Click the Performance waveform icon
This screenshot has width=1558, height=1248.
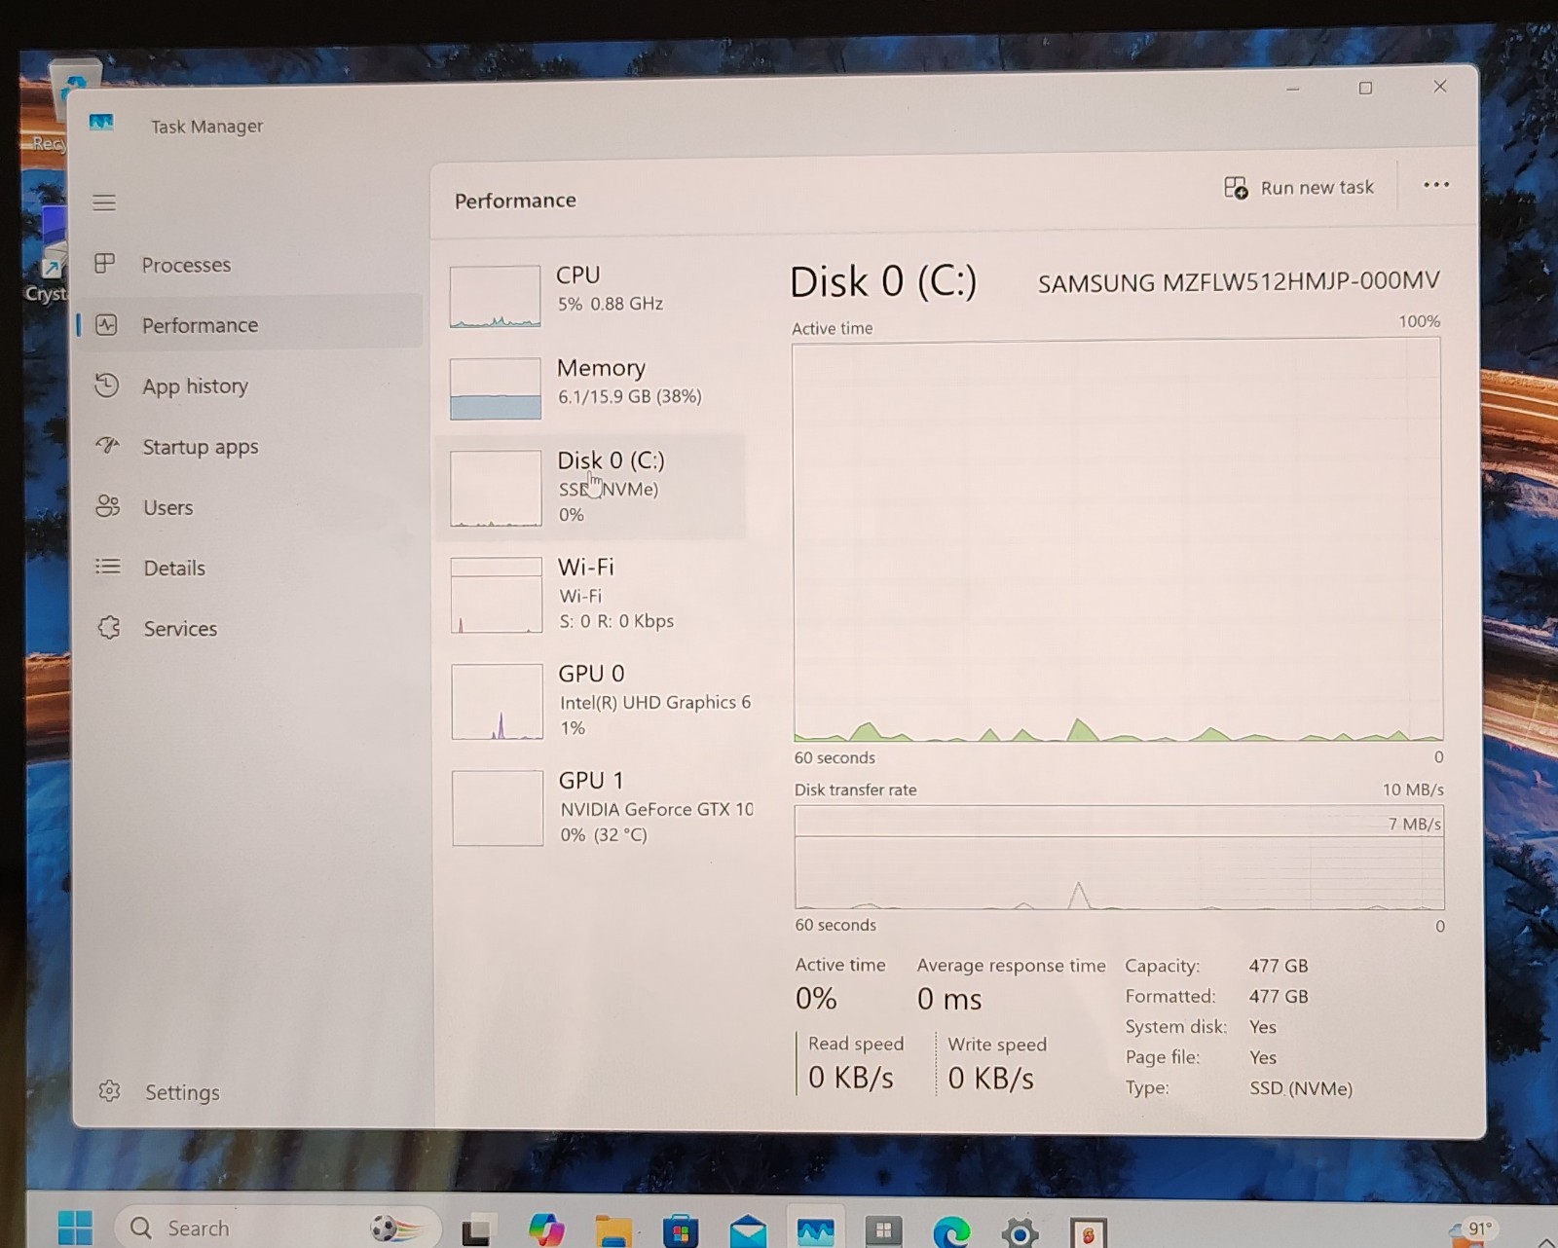(106, 324)
